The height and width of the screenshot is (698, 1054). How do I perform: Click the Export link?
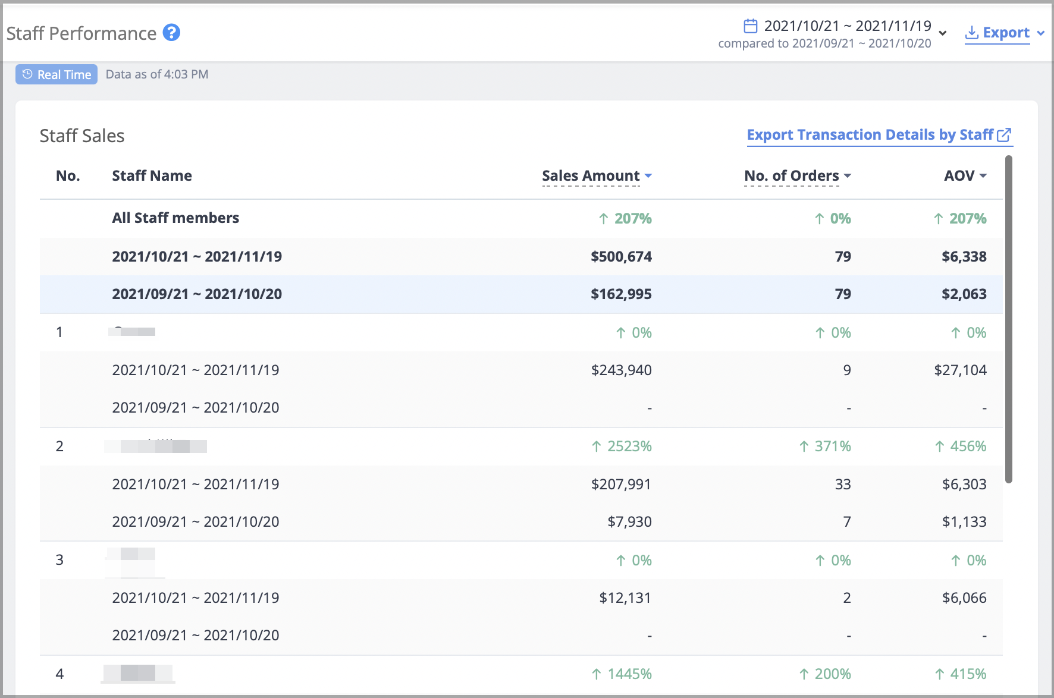1006,33
